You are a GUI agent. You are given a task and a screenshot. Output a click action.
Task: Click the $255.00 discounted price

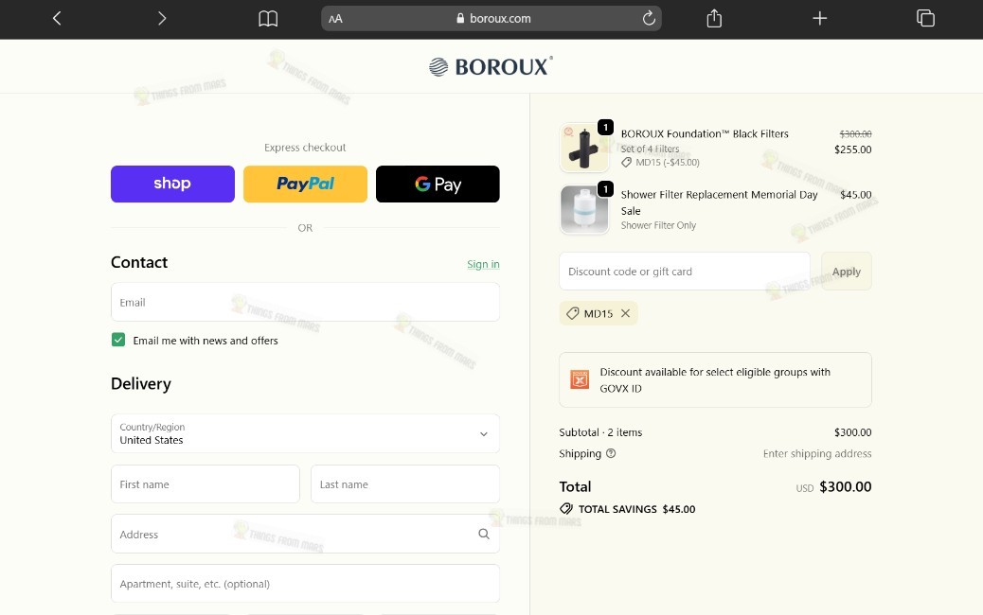[x=852, y=149]
